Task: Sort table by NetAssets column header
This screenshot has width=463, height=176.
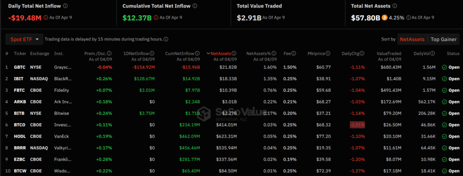Action: (221, 54)
